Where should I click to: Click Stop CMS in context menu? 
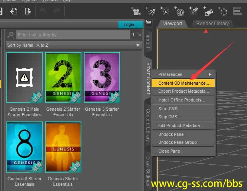[169, 117]
